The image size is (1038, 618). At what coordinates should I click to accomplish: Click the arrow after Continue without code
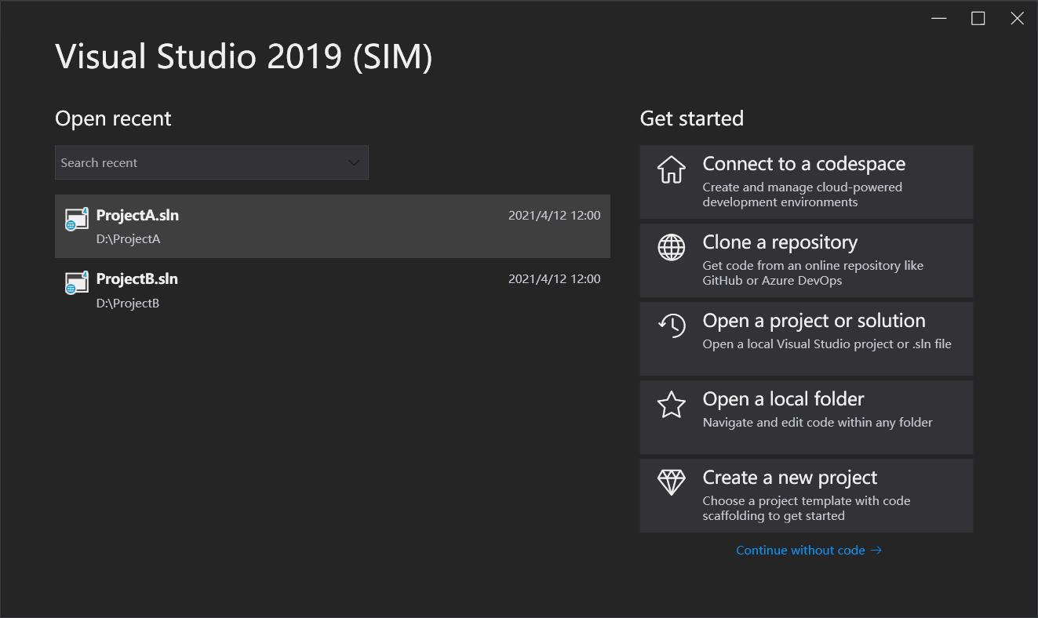876,551
